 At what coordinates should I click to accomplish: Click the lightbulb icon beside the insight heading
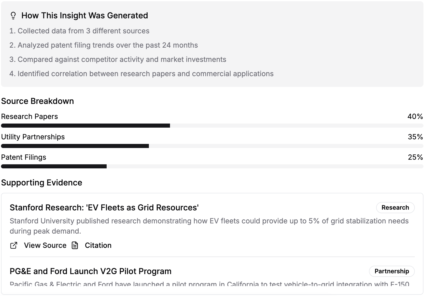[13, 16]
